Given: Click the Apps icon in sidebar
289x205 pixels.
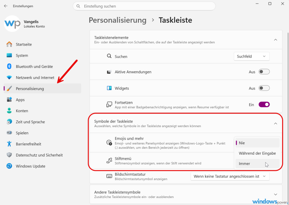Looking at the screenshot, I should (9, 99).
